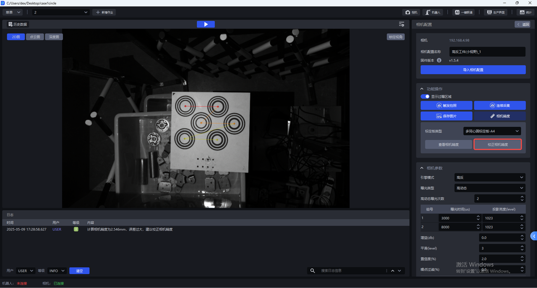Click the log search input field

pyautogui.click(x=352, y=271)
